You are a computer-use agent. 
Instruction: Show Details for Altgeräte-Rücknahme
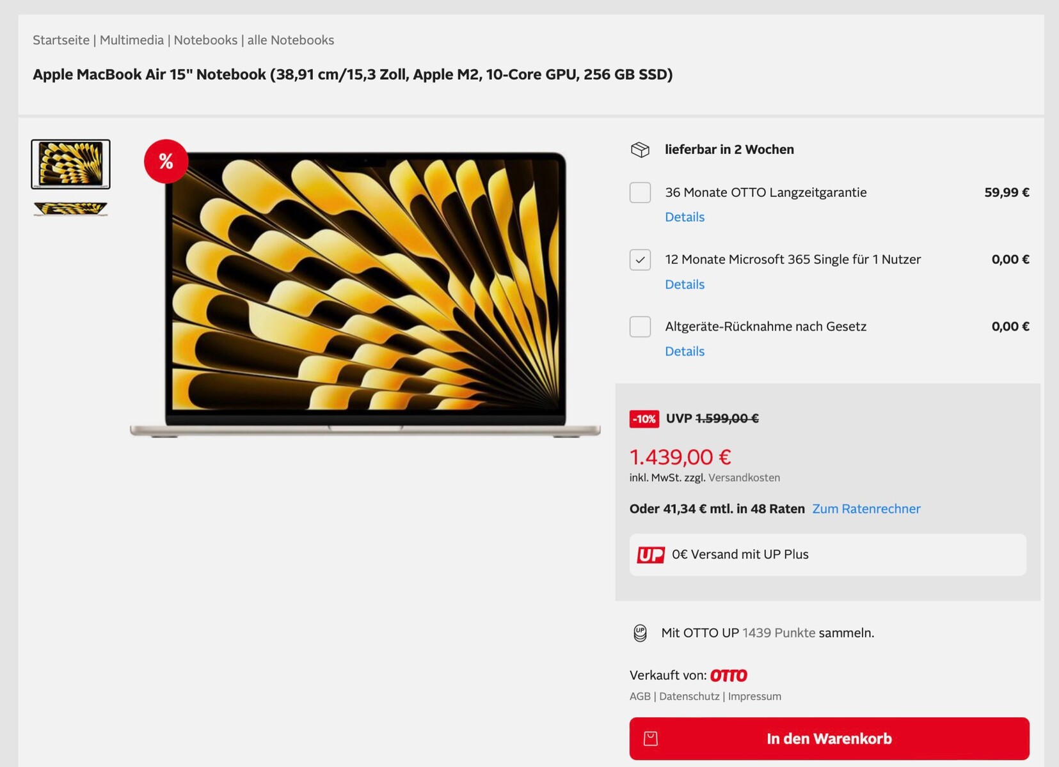(685, 352)
